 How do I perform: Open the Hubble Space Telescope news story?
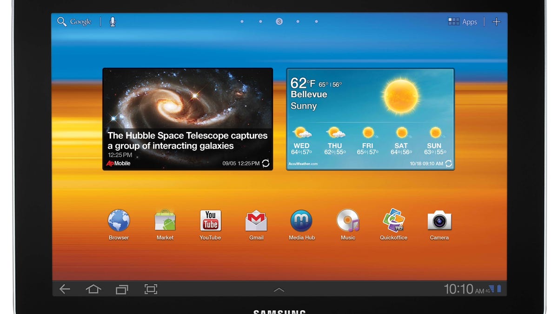coord(187,140)
